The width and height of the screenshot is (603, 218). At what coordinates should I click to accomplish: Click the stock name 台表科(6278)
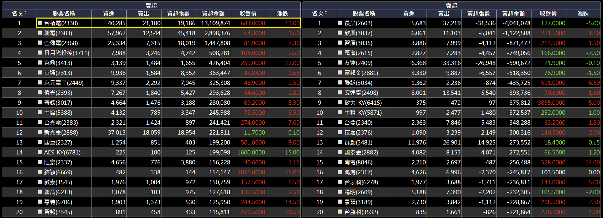tap(361, 182)
